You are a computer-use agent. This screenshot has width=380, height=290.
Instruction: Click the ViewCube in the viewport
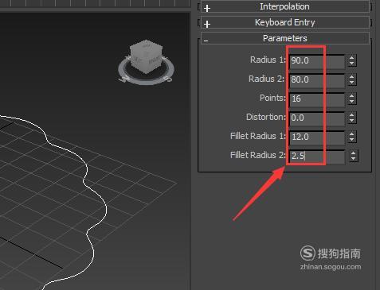tap(146, 56)
